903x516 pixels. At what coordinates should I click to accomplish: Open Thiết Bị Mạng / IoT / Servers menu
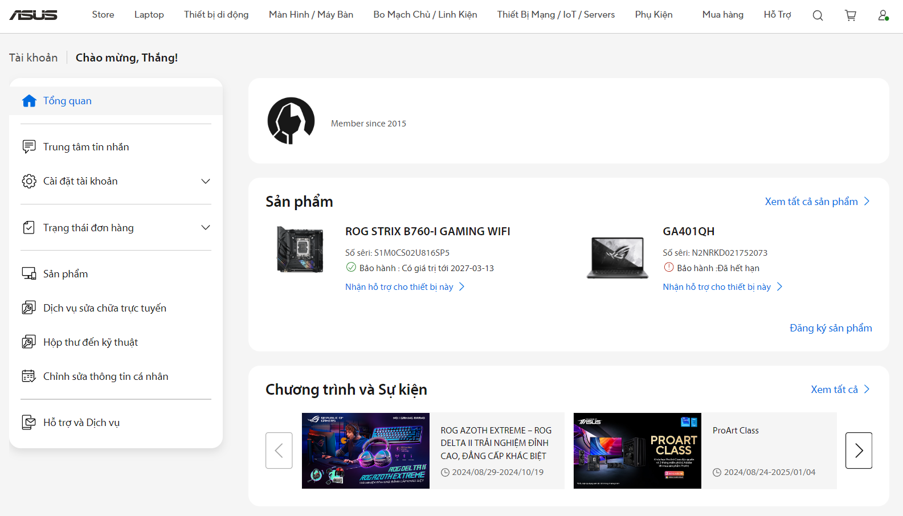tap(556, 15)
